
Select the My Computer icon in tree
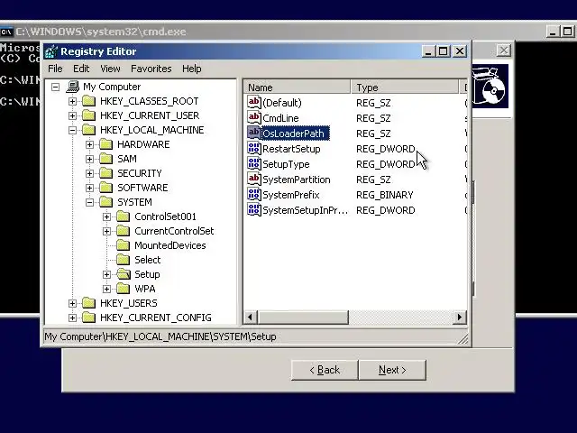tap(73, 87)
